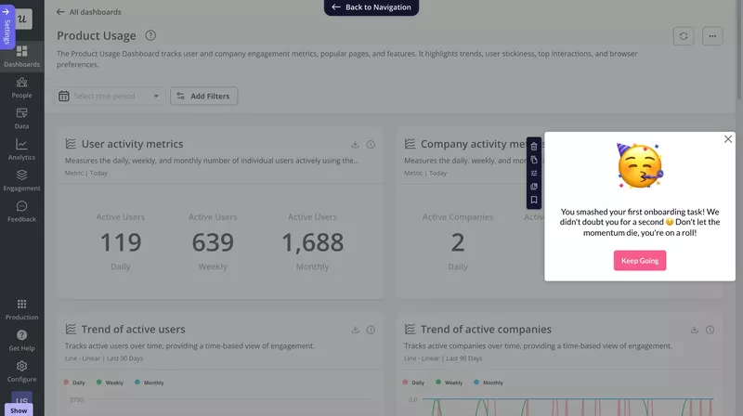
Task: Click the trash delete icon in floating toolbar
Action: tap(534, 147)
